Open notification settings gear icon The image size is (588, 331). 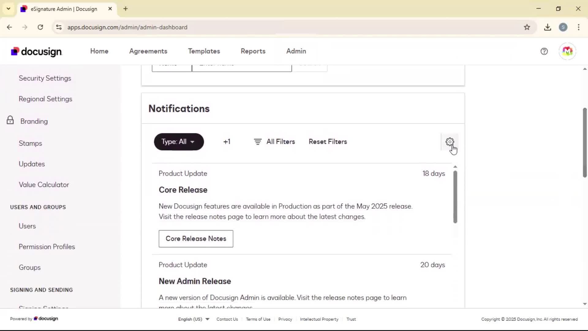[450, 142]
